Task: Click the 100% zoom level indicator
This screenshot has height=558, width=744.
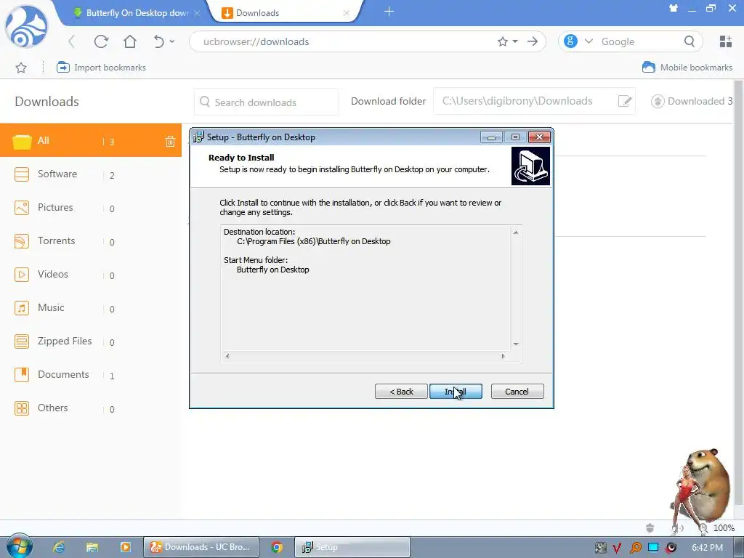Action: (724, 527)
